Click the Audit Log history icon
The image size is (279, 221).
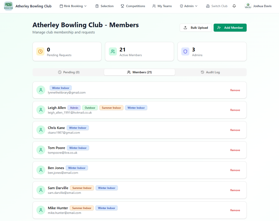tap(202, 72)
